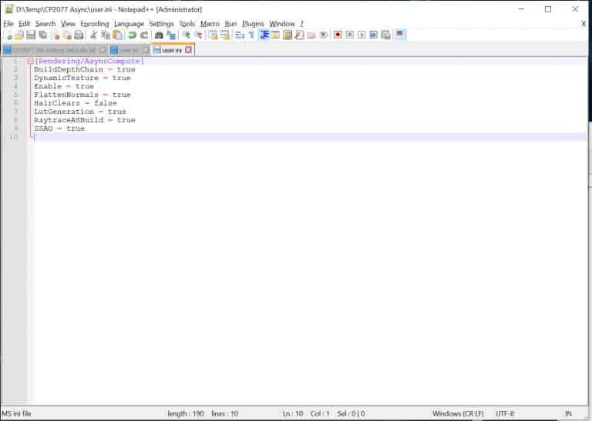Toggle INS overwrite mode in status bar
Image resolution: width=592 pixels, height=421 pixels.
click(x=569, y=413)
